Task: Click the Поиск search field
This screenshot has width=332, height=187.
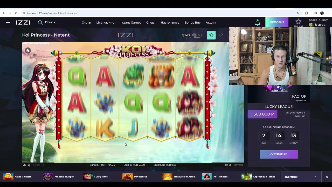Action: point(50,22)
